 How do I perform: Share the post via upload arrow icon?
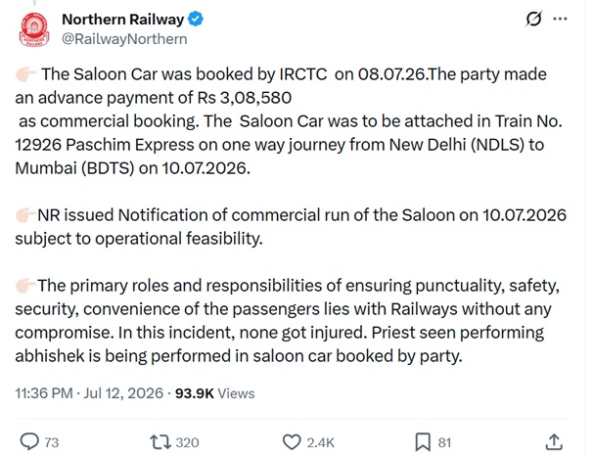point(554,441)
